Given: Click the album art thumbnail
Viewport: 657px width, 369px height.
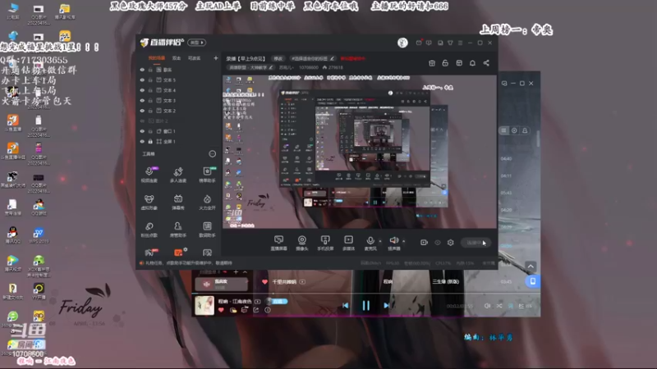Looking at the screenshot, I should tap(204, 305).
